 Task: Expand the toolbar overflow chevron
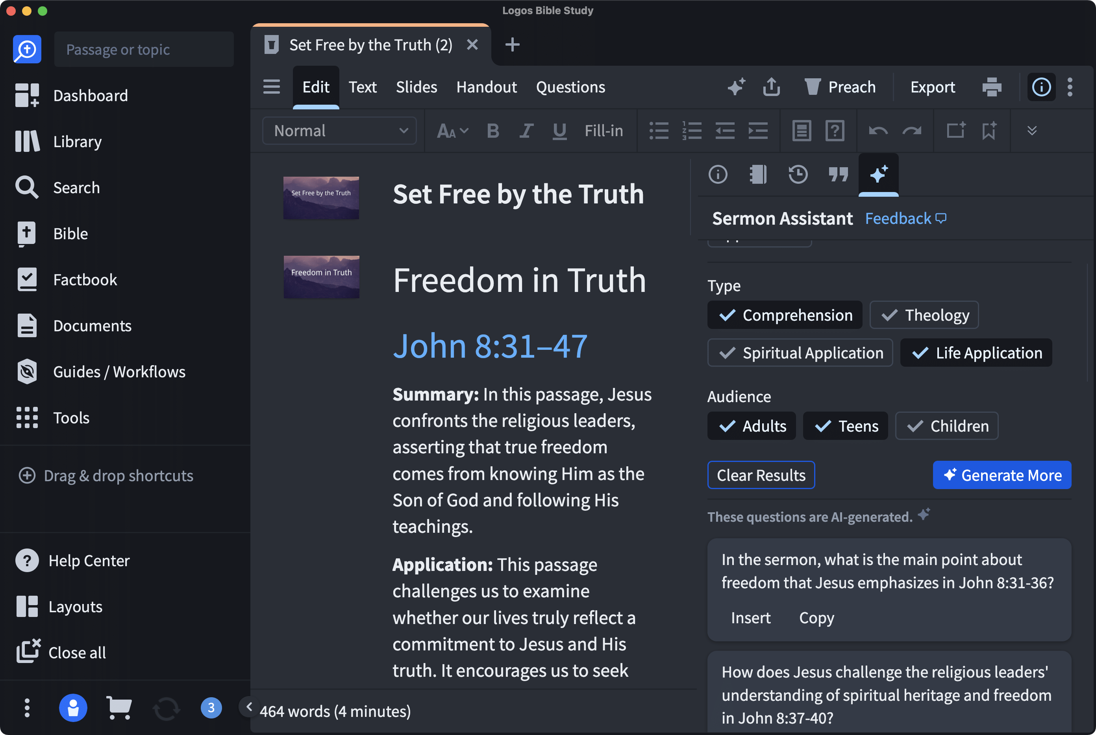(x=1032, y=130)
